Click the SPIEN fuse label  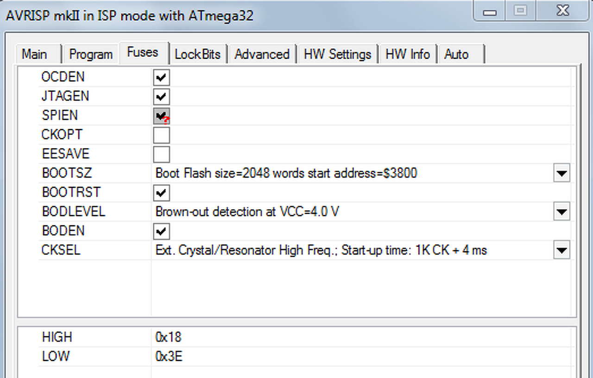point(60,116)
